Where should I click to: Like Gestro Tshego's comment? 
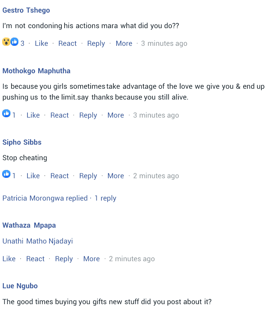[41, 43]
